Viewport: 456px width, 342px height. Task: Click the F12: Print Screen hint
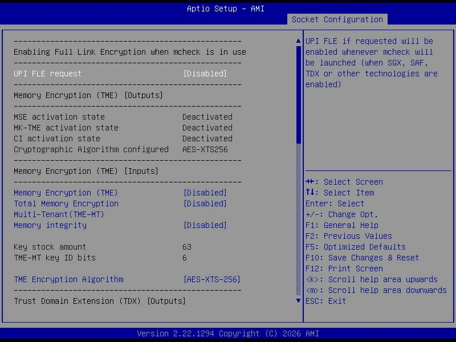(x=344, y=268)
